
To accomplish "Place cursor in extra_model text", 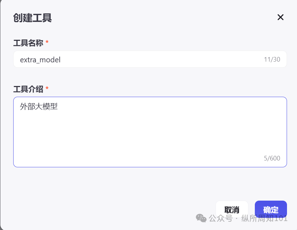I will pyautogui.click(x=40, y=60).
